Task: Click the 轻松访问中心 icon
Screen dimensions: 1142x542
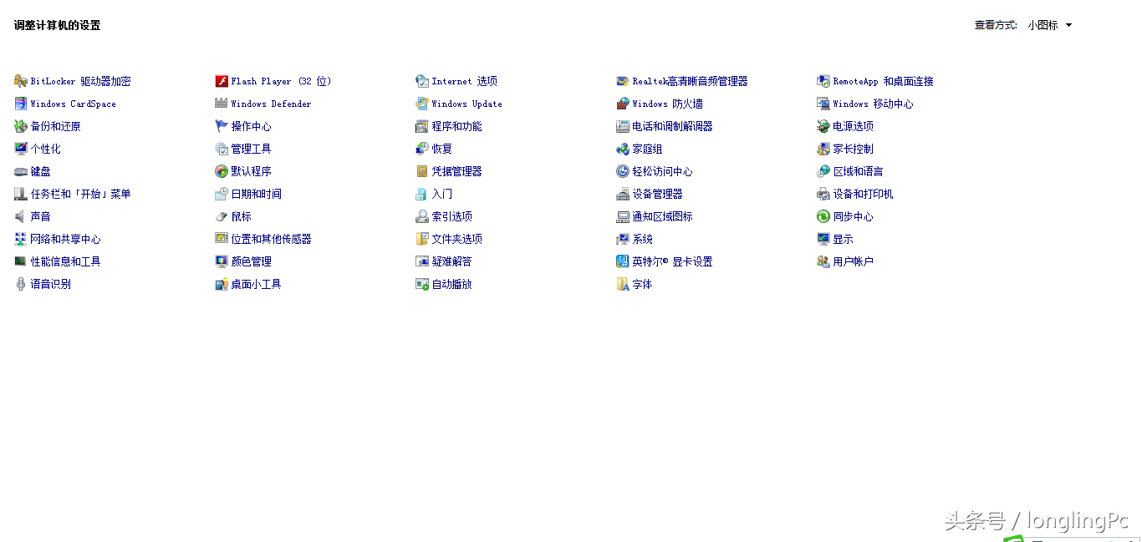Action: (x=623, y=171)
